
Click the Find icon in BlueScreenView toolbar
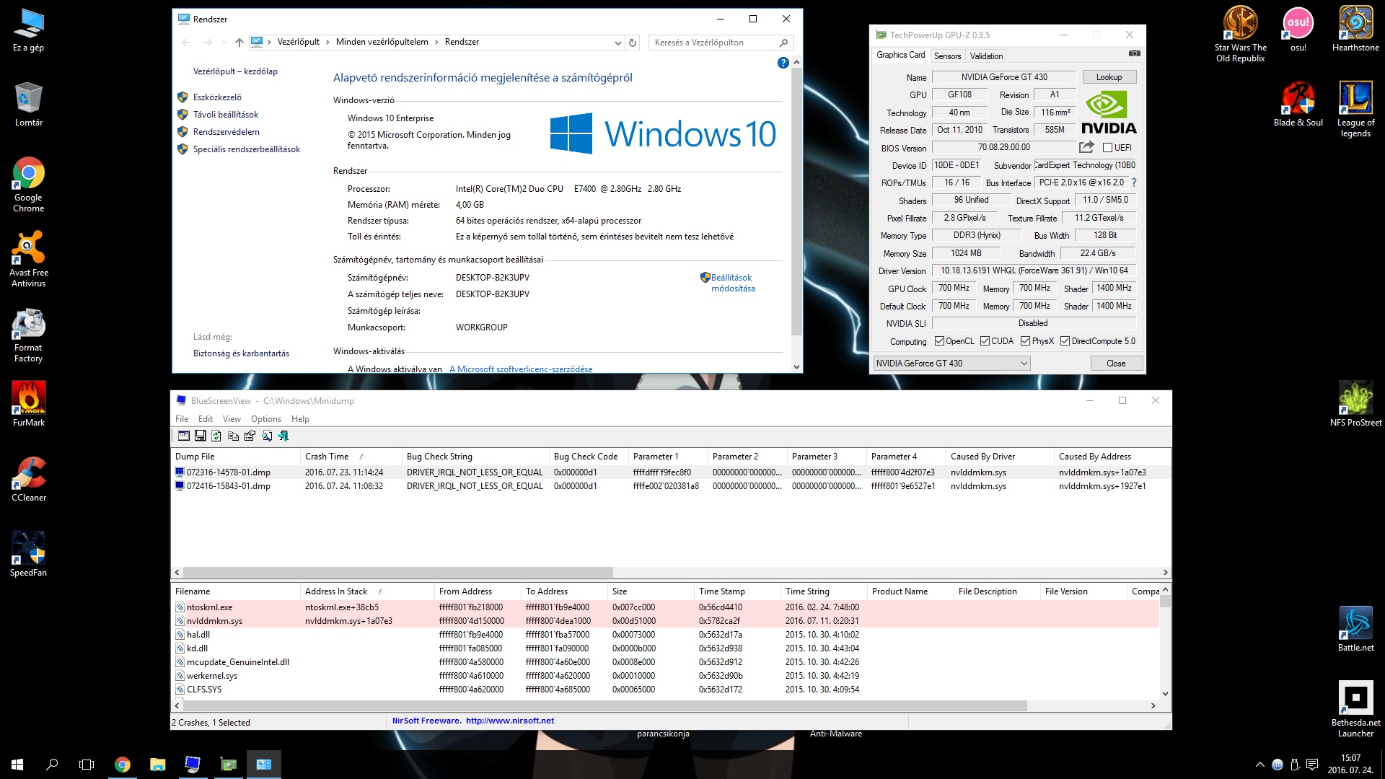pos(267,436)
